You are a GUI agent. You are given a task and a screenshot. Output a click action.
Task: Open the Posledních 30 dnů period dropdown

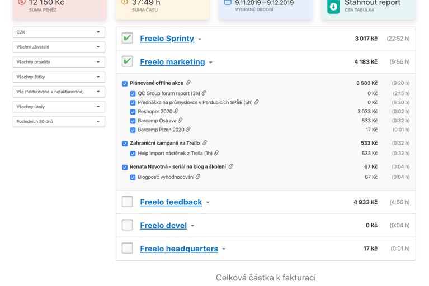(59, 122)
